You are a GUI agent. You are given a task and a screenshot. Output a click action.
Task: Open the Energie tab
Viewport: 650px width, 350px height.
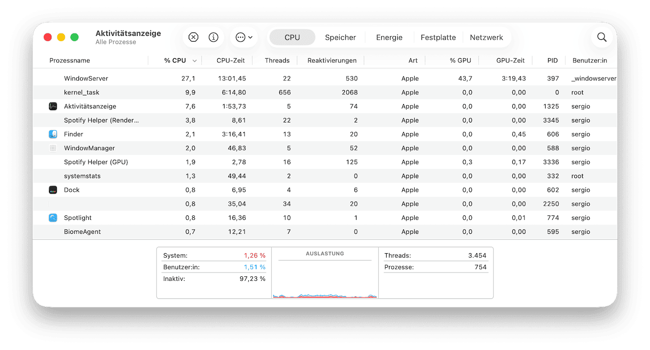(389, 37)
